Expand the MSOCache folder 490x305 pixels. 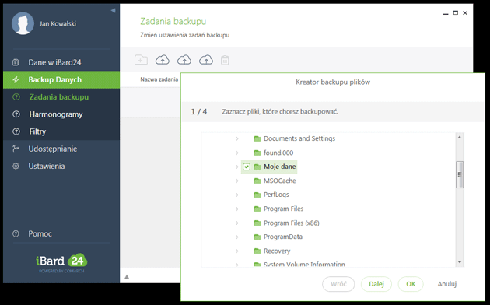[237, 181]
